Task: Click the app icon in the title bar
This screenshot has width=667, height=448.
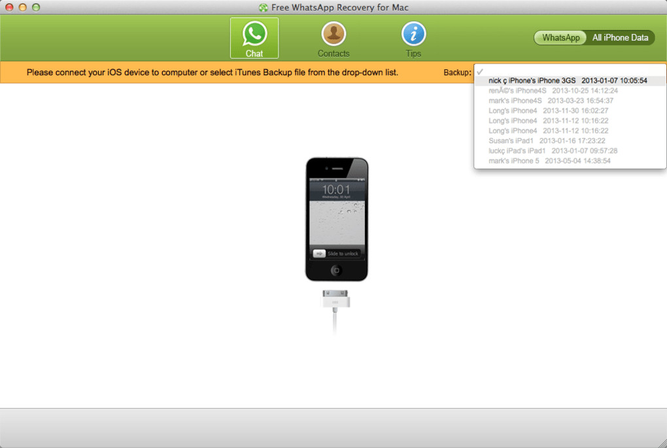Action: pos(264,7)
